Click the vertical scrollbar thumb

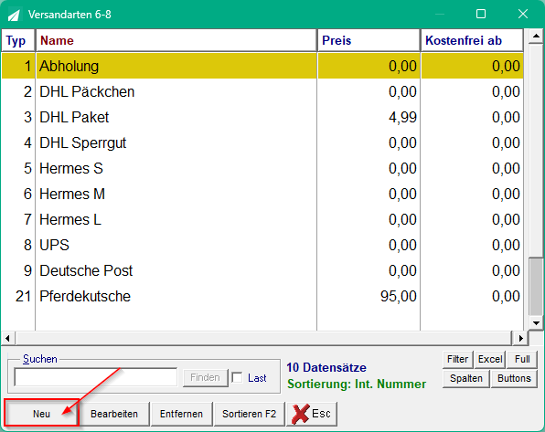536,286
